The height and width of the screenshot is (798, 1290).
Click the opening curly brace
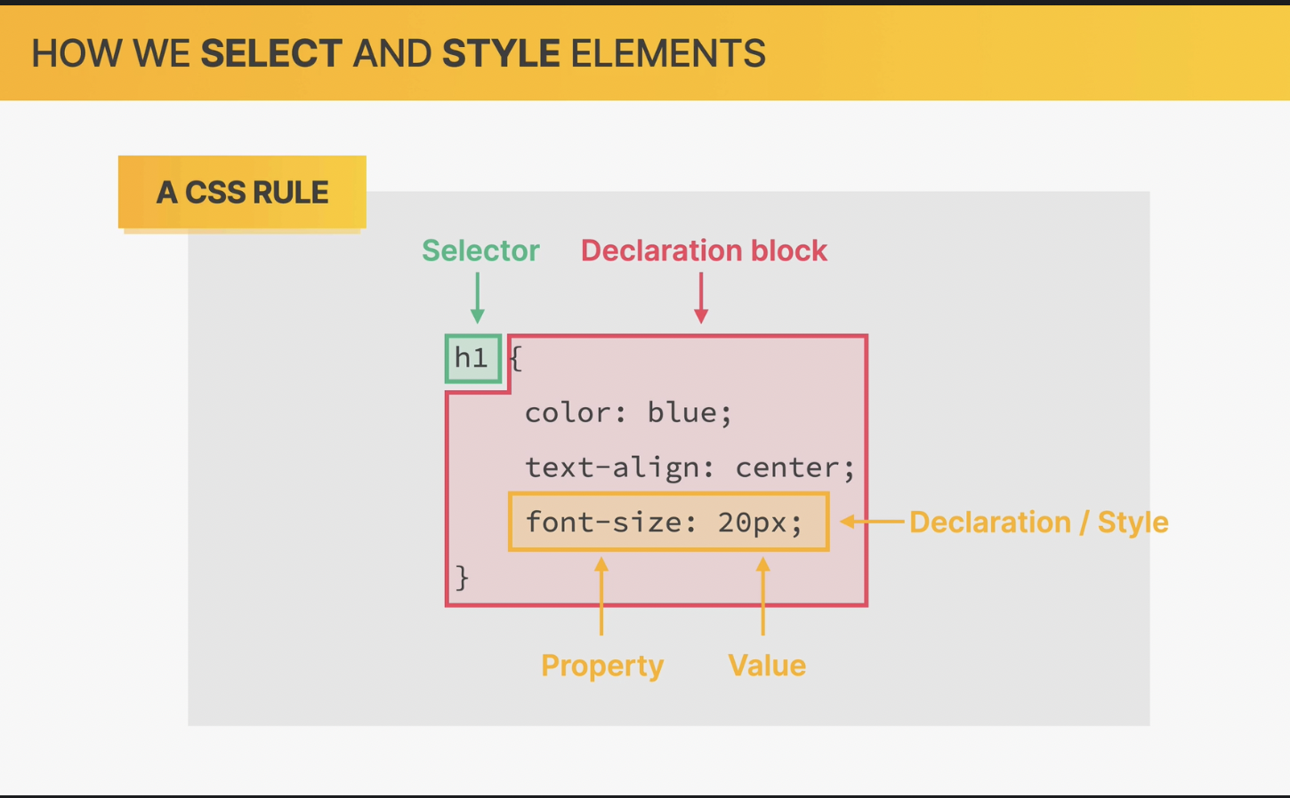pyautogui.click(x=515, y=359)
